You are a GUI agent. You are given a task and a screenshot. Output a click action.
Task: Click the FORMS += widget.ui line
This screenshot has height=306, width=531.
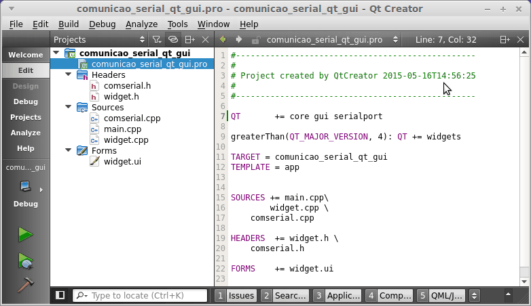(282, 269)
